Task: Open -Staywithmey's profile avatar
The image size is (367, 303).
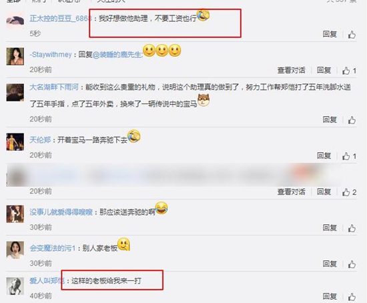Action: pyautogui.click(x=15, y=56)
